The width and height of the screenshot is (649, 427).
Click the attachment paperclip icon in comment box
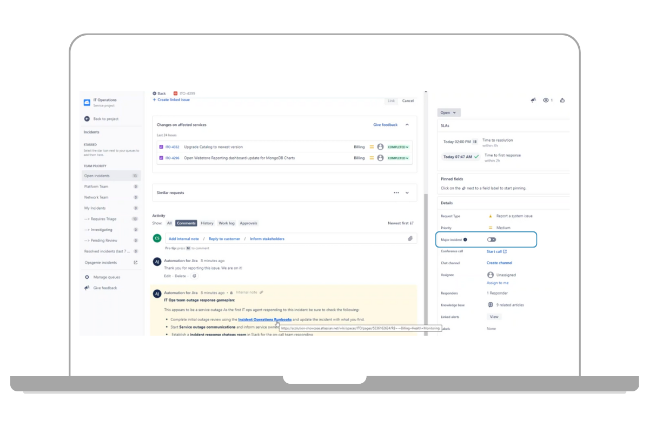tap(410, 238)
